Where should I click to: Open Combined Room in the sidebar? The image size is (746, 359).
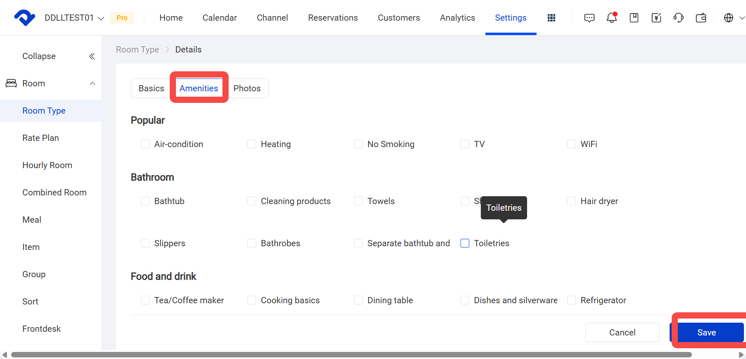click(x=55, y=193)
